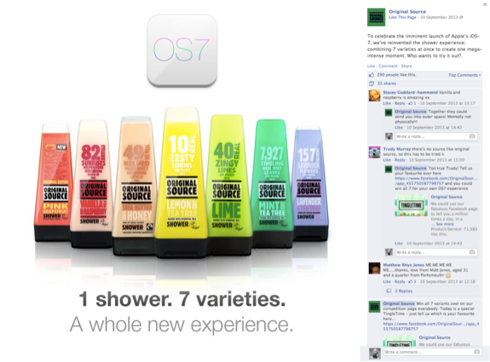Click Like This Page under the page name

(x=402, y=17)
